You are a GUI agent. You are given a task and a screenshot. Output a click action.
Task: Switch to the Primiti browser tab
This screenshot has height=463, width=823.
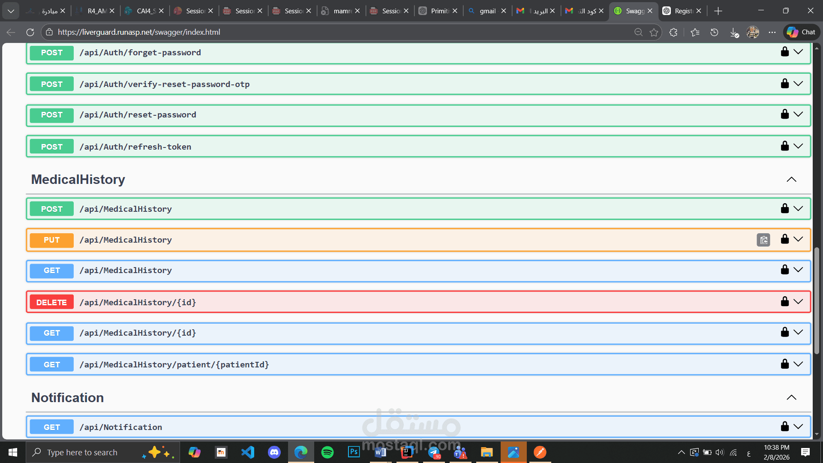(x=438, y=11)
